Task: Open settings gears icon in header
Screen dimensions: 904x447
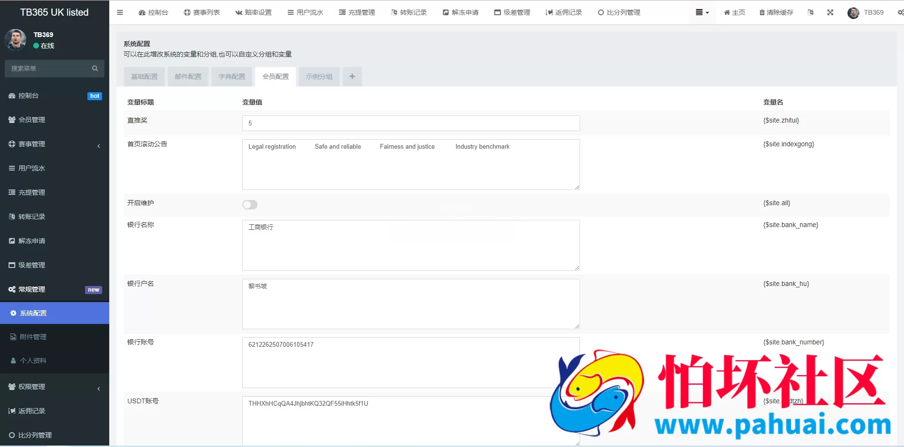Action: pyautogui.click(x=900, y=12)
